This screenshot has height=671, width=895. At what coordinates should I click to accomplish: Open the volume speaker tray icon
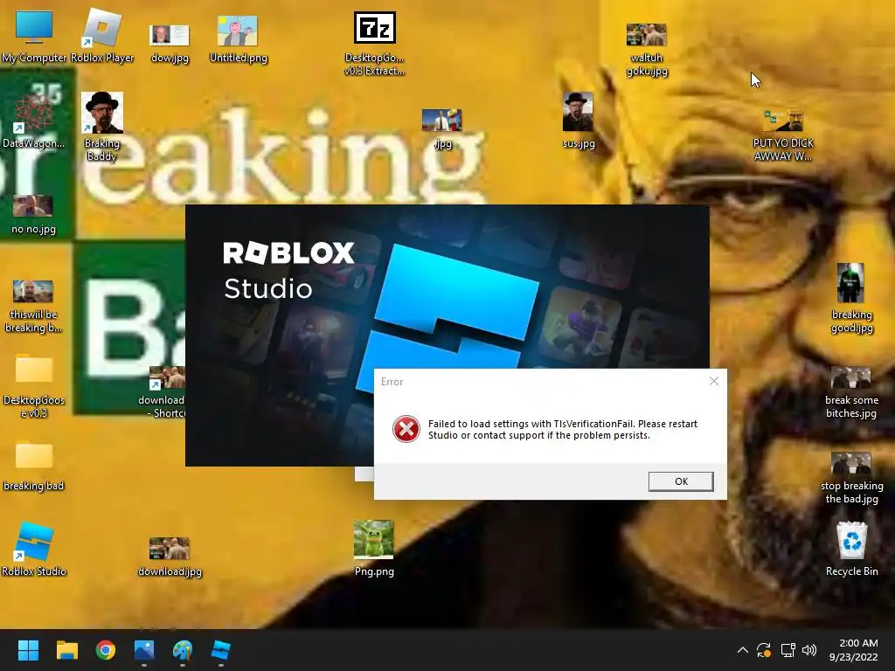[809, 650]
